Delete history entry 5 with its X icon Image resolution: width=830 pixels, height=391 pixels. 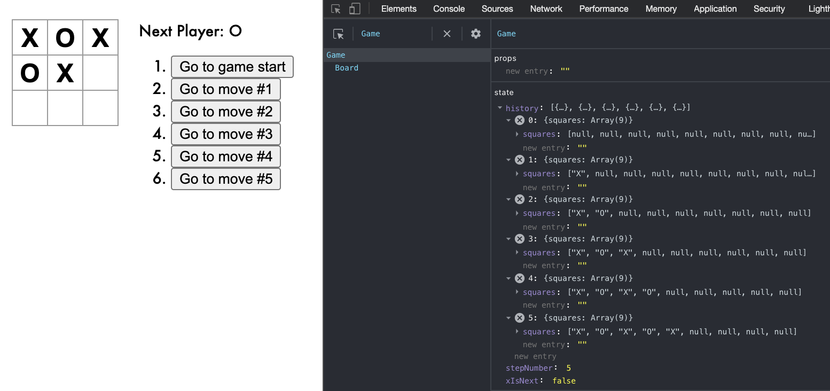(519, 318)
